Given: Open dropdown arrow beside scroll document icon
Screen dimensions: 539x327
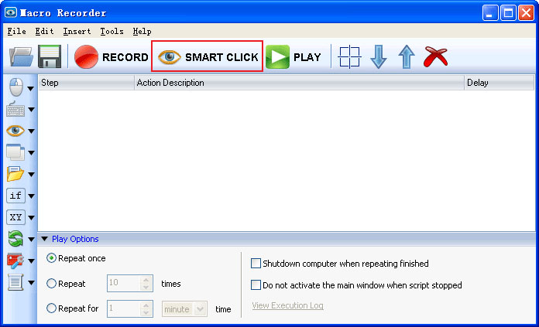Looking at the screenshot, I should (31, 283).
